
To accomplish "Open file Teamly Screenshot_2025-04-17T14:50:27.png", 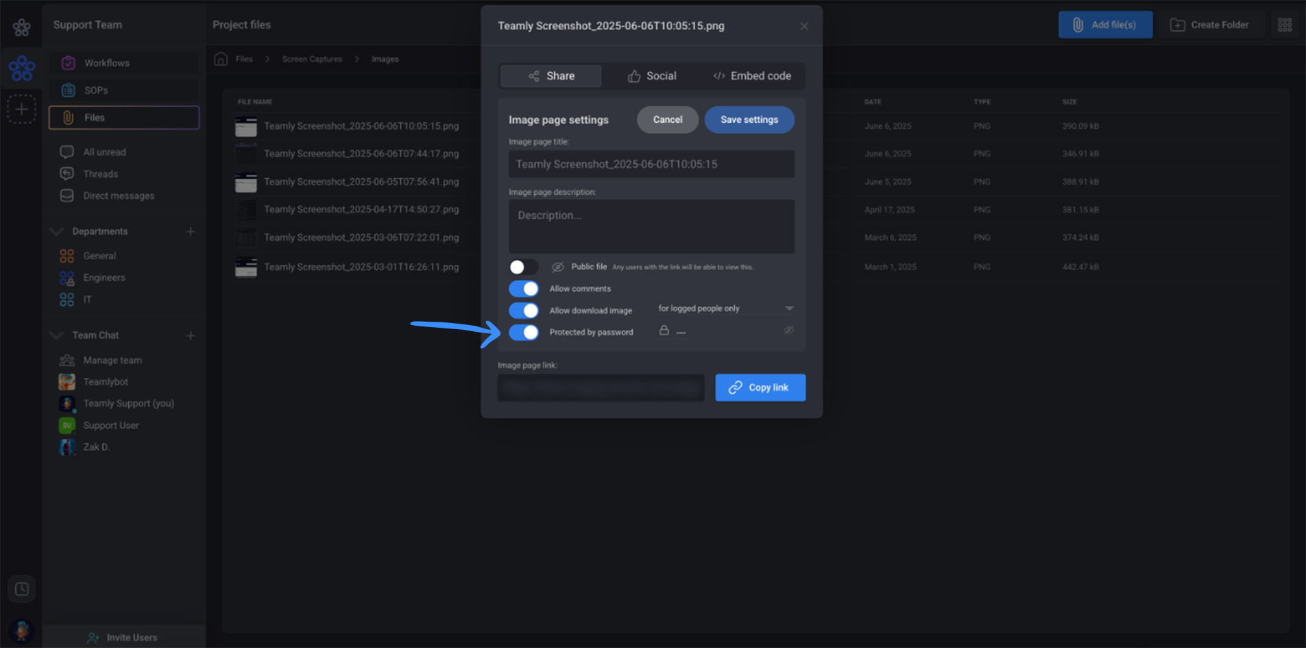I will pyautogui.click(x=361, y=209).
